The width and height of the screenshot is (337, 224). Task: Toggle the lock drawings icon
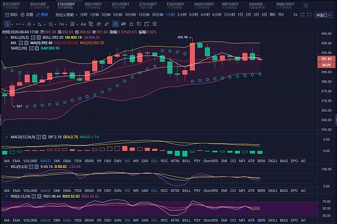click(131, 24)
